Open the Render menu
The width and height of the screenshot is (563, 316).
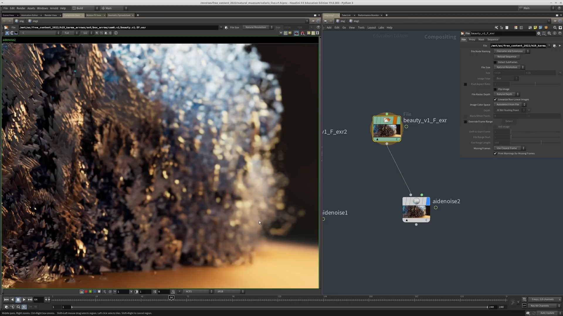click(21, 8)
